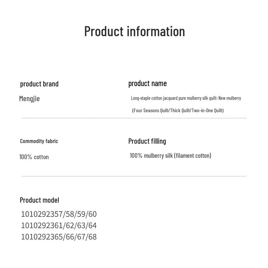The image size is (268, 268).
Task: Click "Long-staple cotton jacquard" in the product name
Action: click(x=154, y=98)
